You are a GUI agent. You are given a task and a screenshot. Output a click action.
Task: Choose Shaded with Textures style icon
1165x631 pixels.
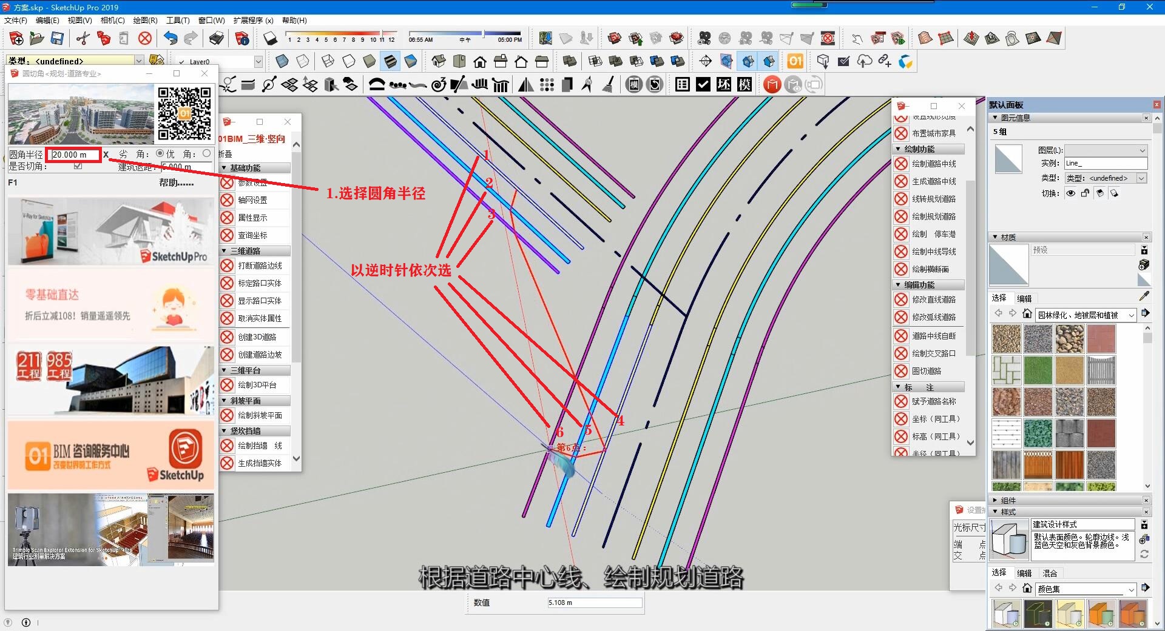point(390,61)
